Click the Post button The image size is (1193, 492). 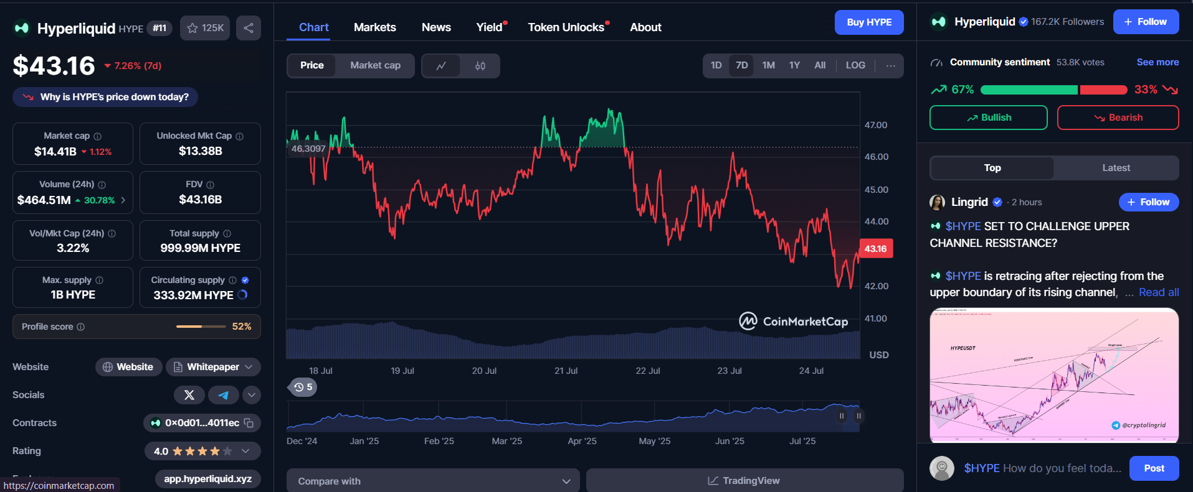1154,468
